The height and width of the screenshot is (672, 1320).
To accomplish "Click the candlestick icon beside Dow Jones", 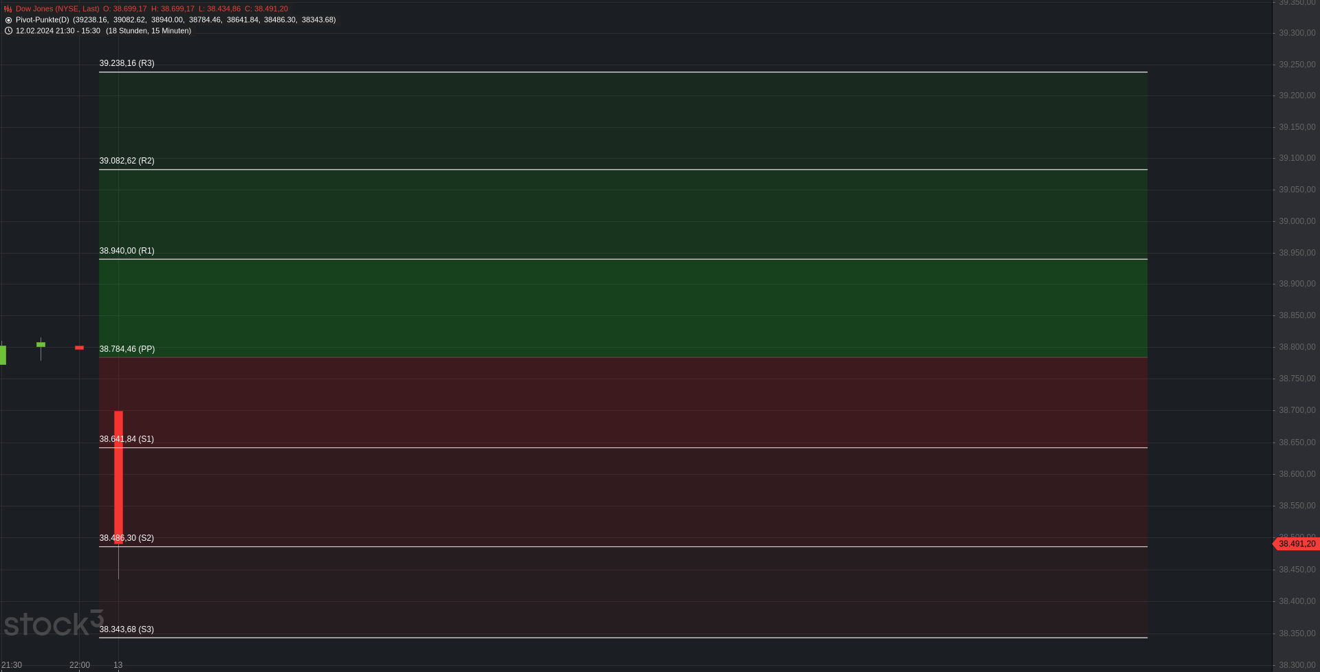I will 8,9.
